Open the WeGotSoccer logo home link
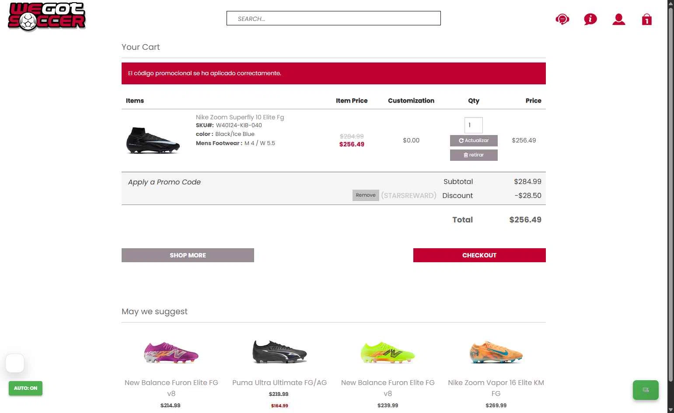Image resolution: width=674 pixels, height=413 pixels. point(47,17)
